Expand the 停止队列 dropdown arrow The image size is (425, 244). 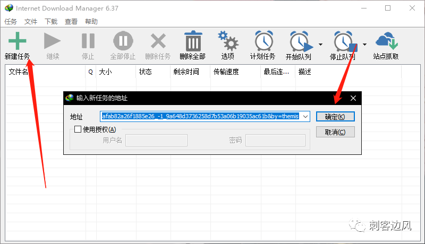pyautogui.click(x=364, y=45)
